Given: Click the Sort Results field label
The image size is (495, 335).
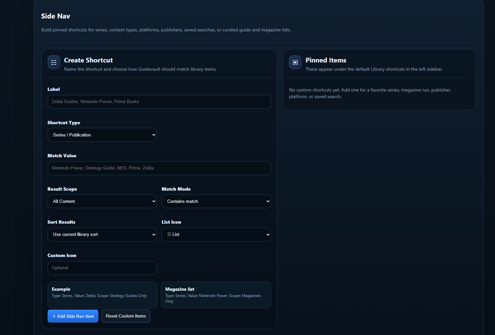Looking at the screenshot, I should tap(62, 222).
